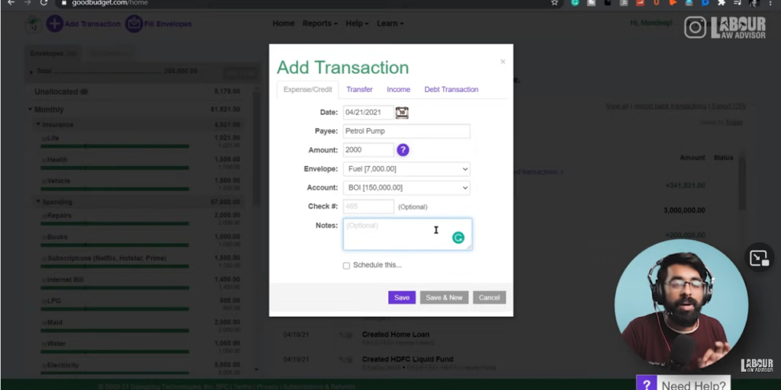Click the Goodbudget logo icon
The width and height of the screenshot is (781, 390).
tap(34, 25)
